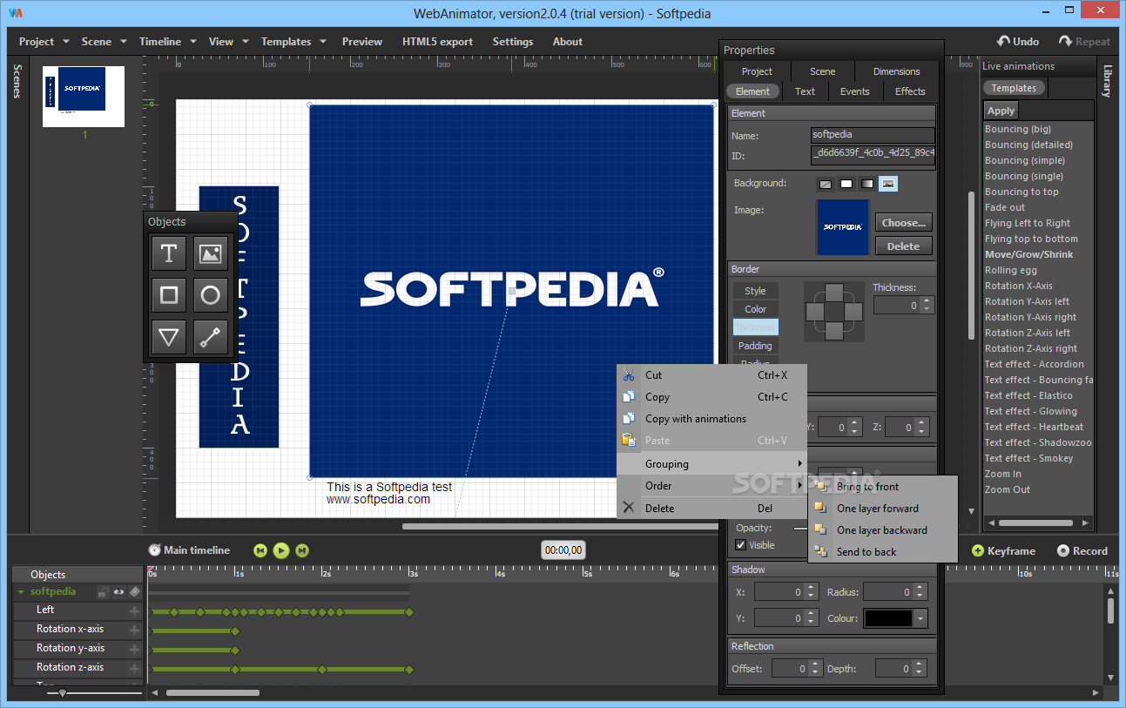Click keyframe diamond icon on softpedia row

134,592
